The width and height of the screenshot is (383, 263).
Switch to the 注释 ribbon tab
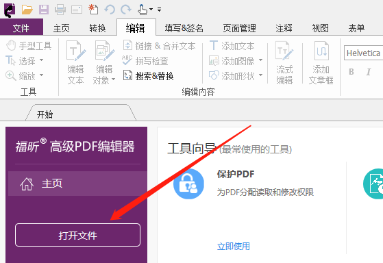tap(284, 28)
